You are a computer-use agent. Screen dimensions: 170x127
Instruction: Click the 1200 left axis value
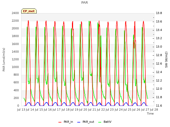[15, 59]
